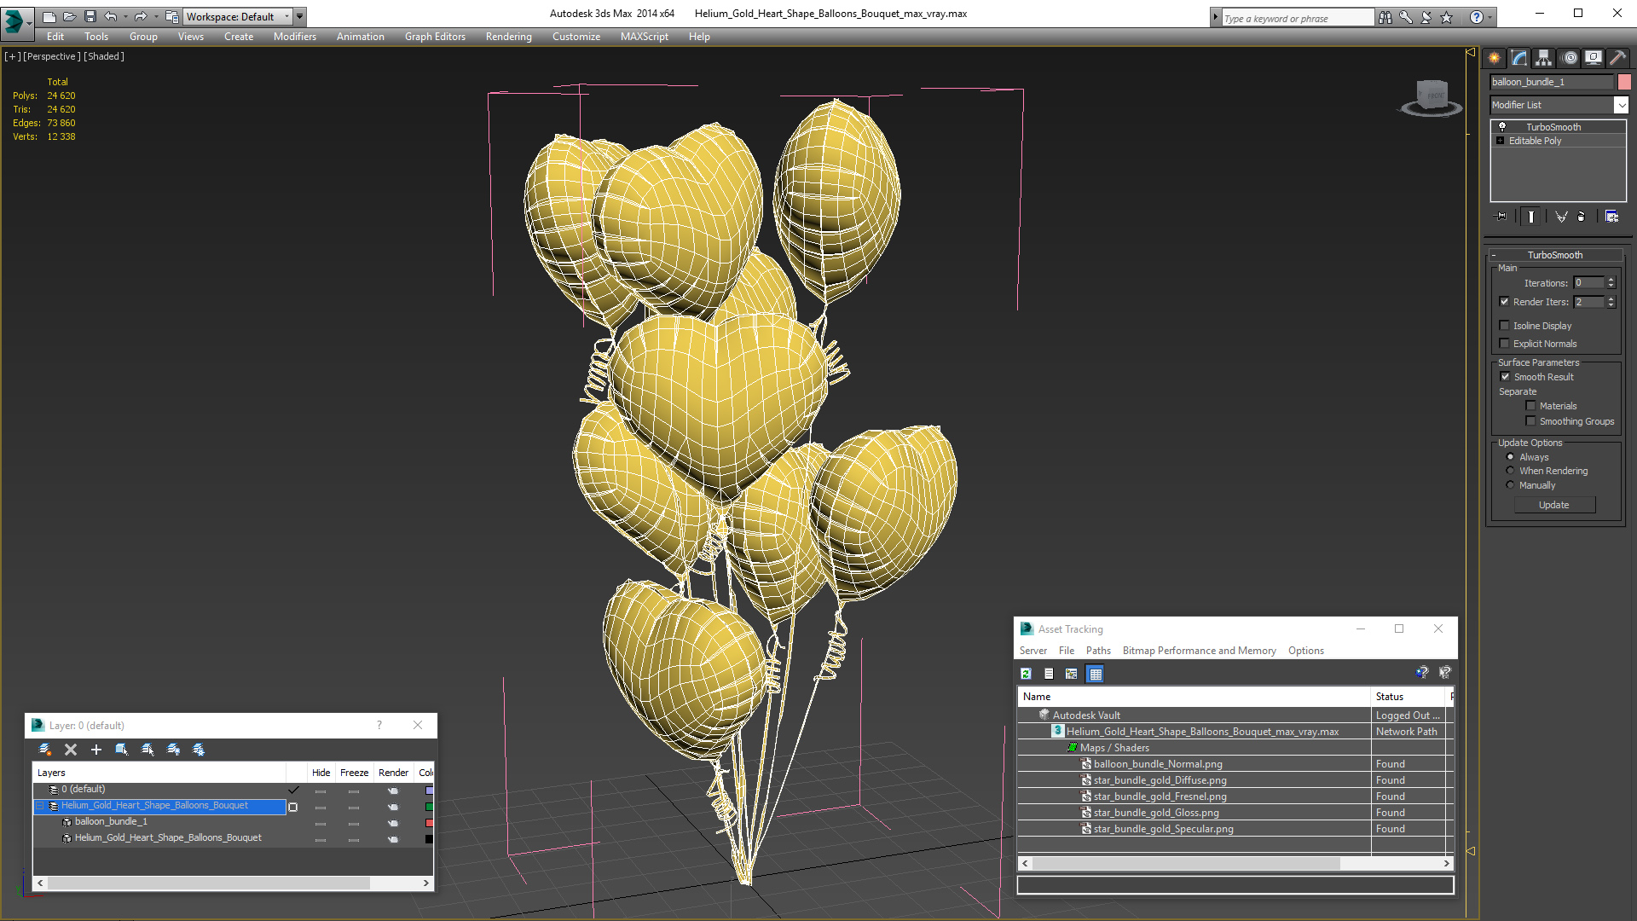Screen dimensions: 1637x921
Task: Open the quick access toolbar customize arrow
Action: [x=299, y=16]
